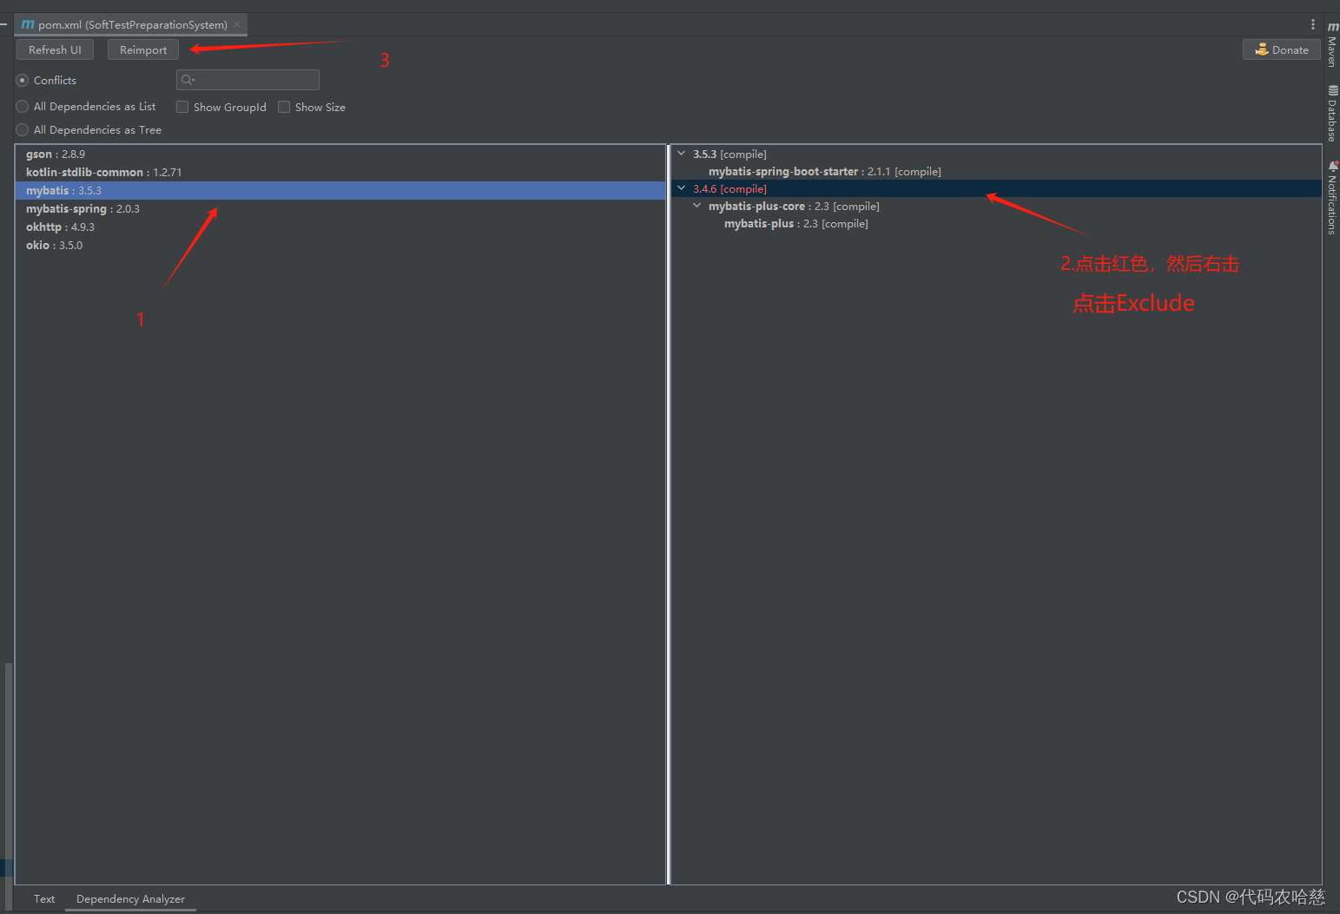Select mybatis : 3.5.3 entry

(340, 190)
